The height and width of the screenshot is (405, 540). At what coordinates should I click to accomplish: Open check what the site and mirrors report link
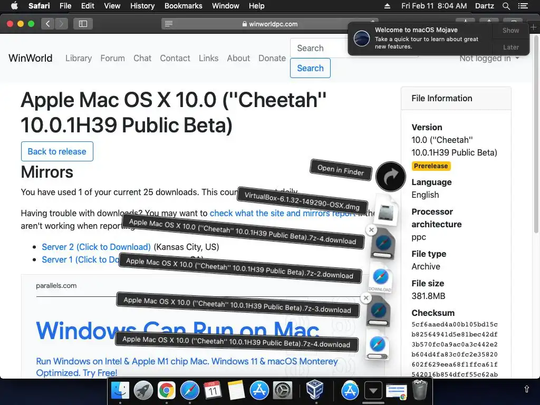coord(283,213)
